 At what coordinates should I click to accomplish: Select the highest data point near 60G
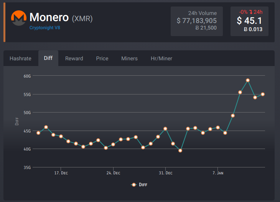(248, 80)
